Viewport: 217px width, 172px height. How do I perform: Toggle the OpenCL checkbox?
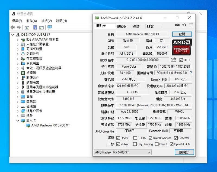118,138
